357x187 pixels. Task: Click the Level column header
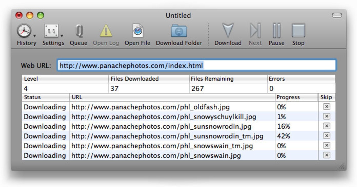pyautogui.click(x=65, y=79)
